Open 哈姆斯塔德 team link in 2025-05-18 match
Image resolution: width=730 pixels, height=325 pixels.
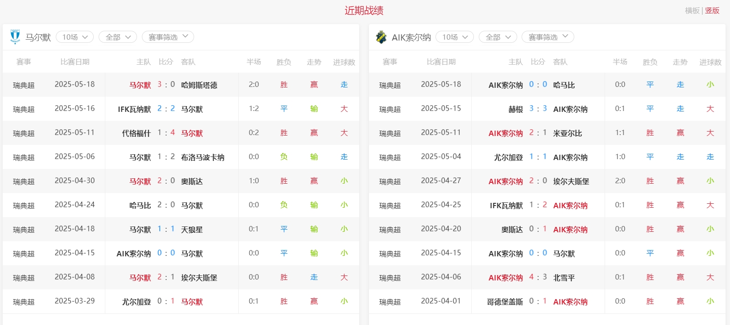pos(199,85)
